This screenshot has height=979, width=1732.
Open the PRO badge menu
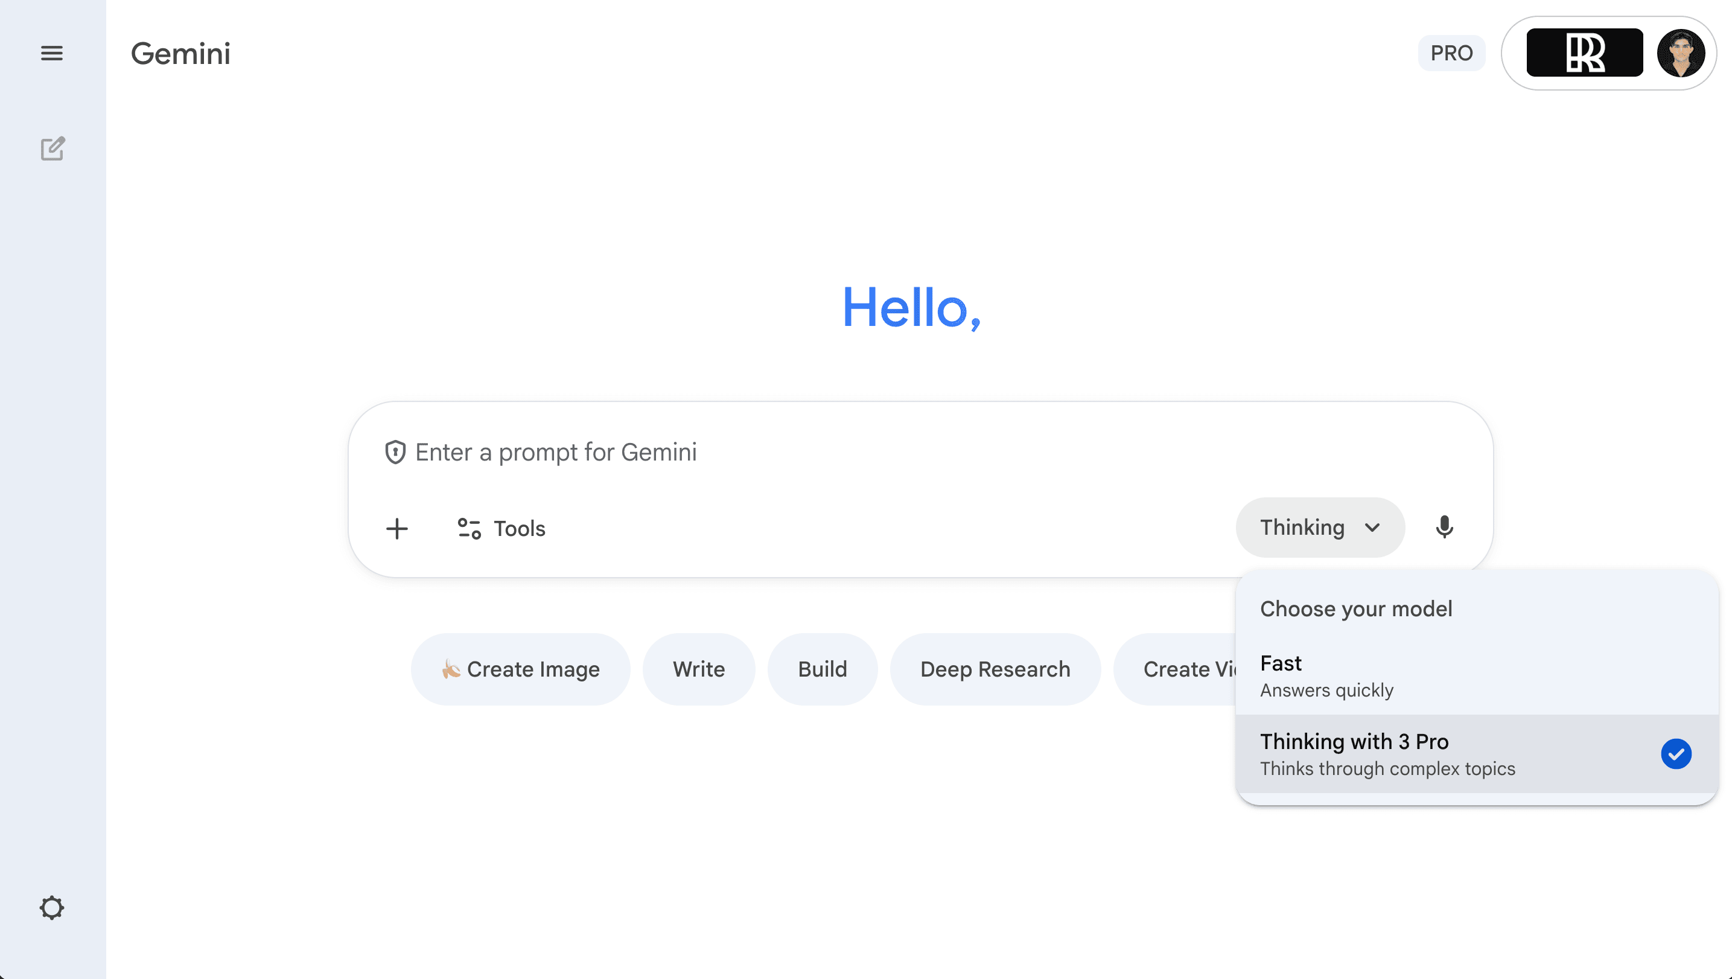pos(1451,53)
